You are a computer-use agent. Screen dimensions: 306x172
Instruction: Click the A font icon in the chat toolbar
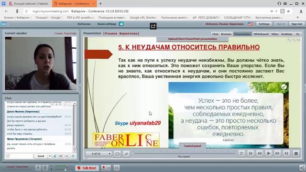pyautogui.click(x=67, y=156)
